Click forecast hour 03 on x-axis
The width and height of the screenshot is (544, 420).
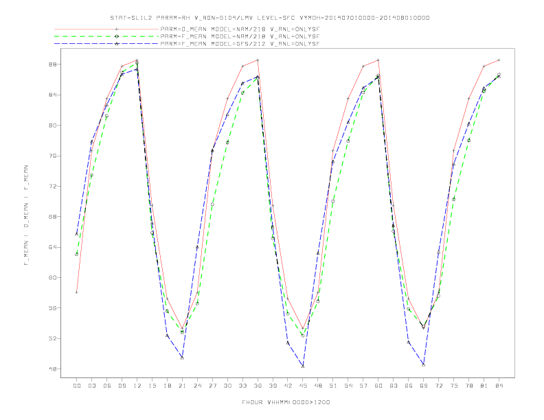pos(91,386)
